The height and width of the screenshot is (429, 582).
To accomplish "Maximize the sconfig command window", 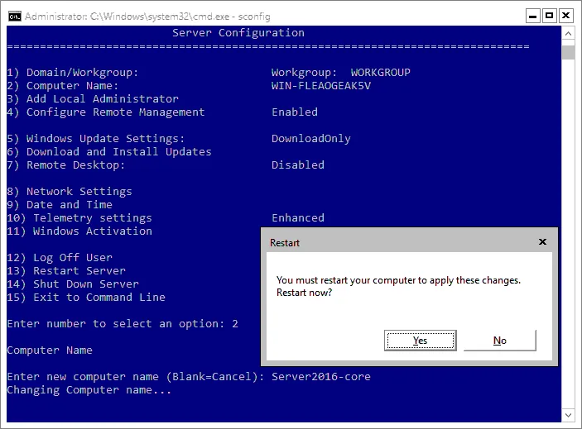I will point(548,15).
